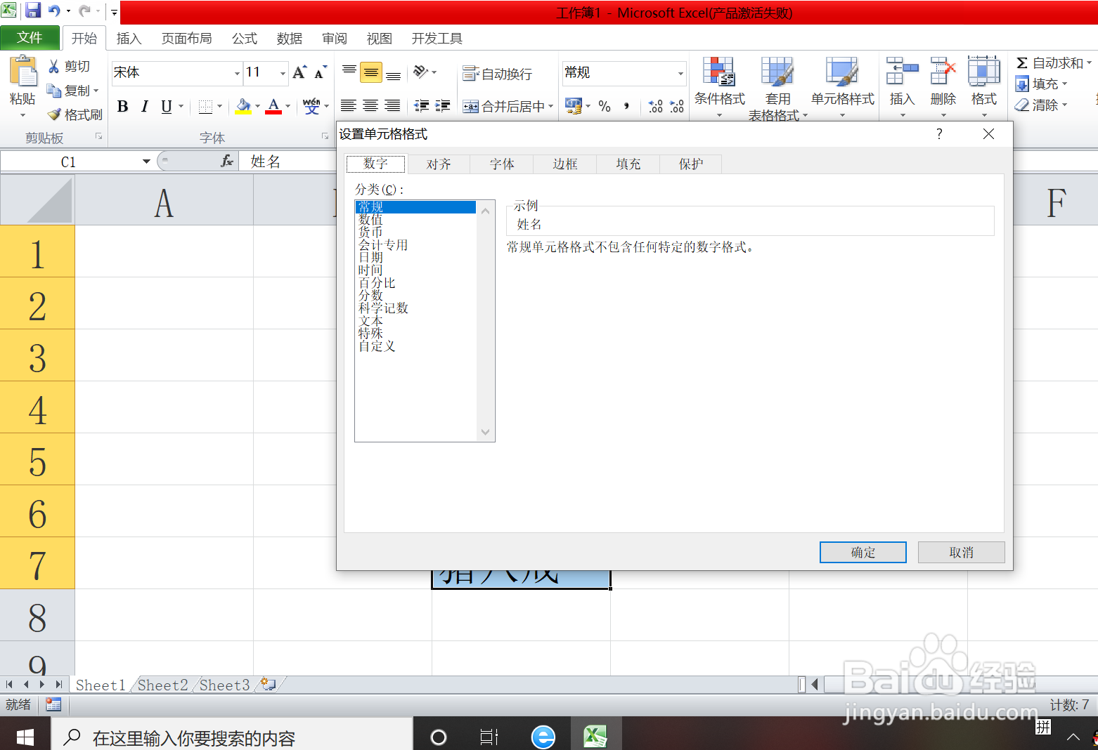
Task: Switch to the 对齐 tab in the dialog
Action: [439, 164]
